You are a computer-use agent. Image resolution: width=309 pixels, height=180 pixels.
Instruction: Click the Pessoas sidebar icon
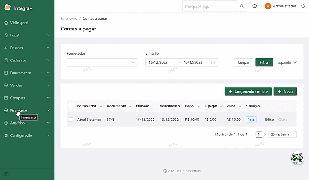6,48
